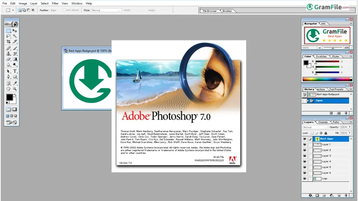The image size is (358, 201).
Task: Select the Clone Stamp tool
Action: point(8,53)
